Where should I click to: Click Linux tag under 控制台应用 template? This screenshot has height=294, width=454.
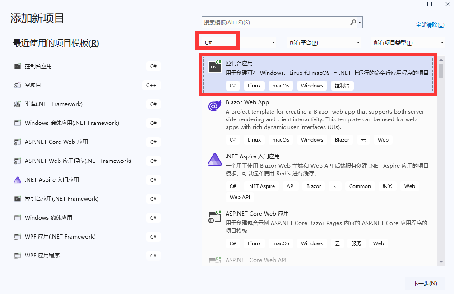254,86
